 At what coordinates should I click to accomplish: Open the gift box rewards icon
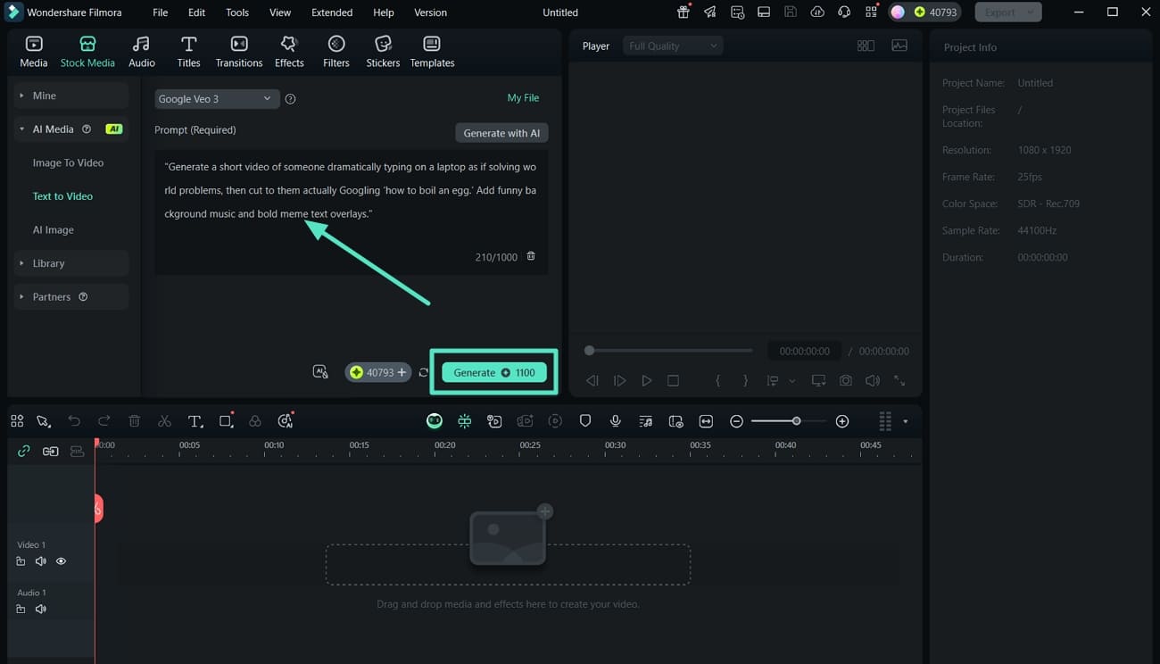point(684,12)
